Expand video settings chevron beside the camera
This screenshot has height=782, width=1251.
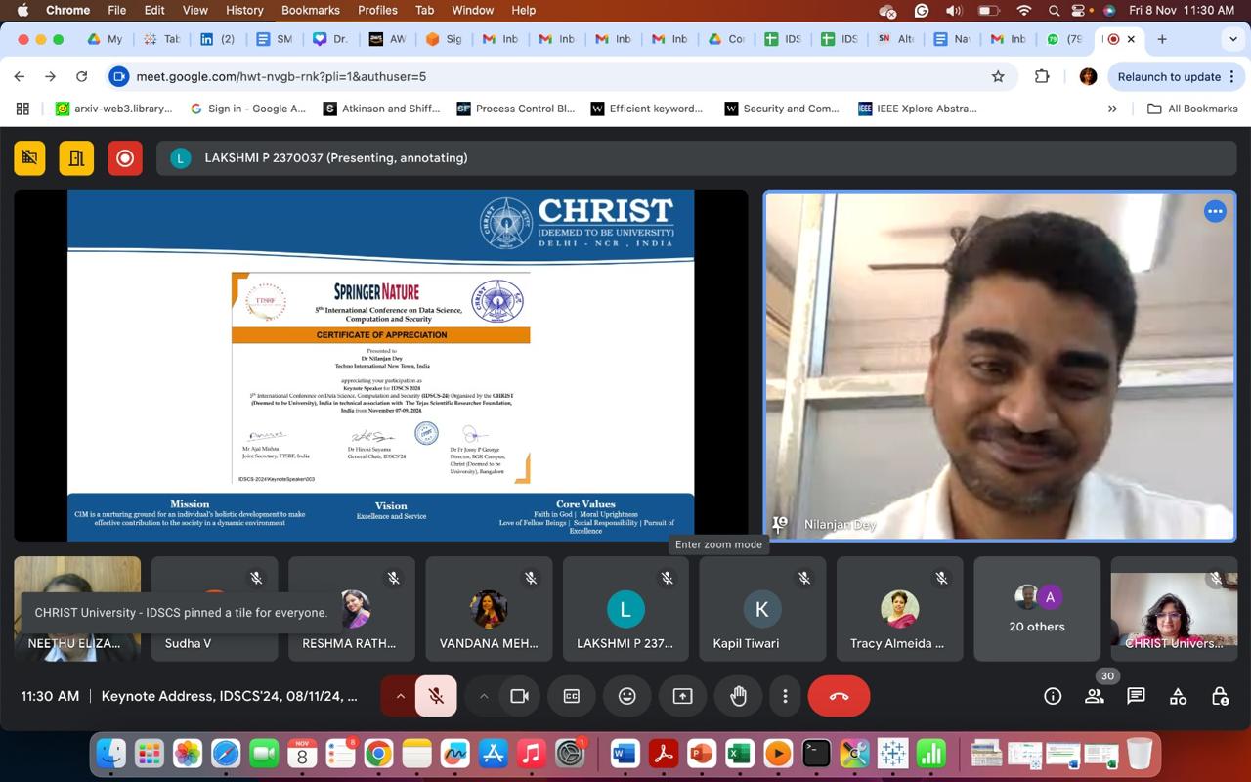point(484,696)
